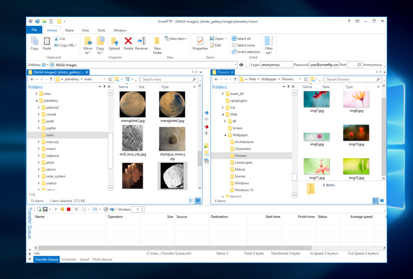Click the red transfer arrow between panes

pos(207,127)
